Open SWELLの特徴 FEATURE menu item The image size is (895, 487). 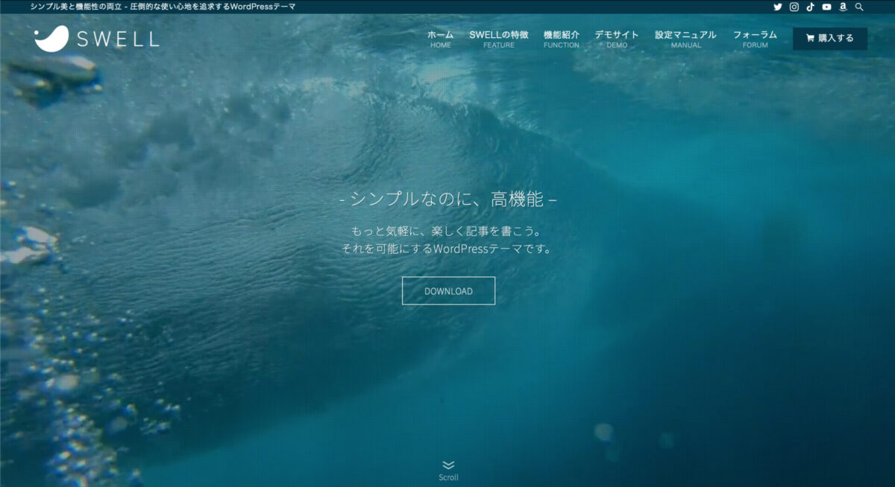click(x=499, y=39)
